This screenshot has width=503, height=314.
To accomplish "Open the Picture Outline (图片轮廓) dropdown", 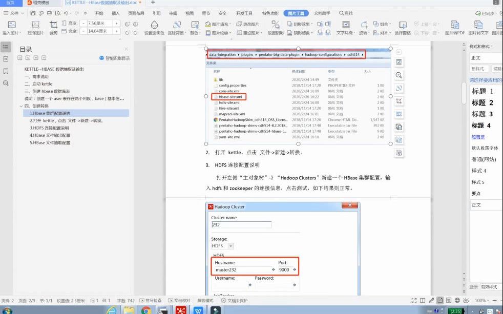I will pyautogui.click(x=219, y=33).
